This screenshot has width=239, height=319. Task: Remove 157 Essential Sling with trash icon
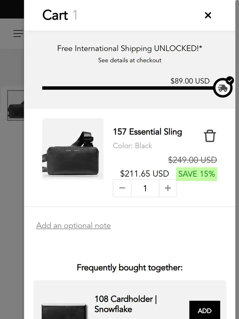[210, 136]
